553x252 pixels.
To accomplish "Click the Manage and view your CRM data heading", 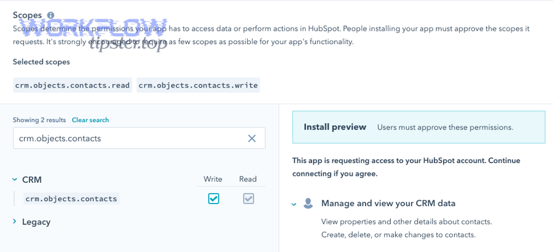I will coord(388,204).
